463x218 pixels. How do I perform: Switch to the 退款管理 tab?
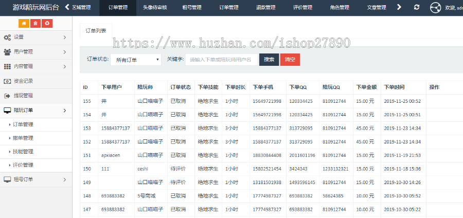pyautogui.click(x=266, y=8)
